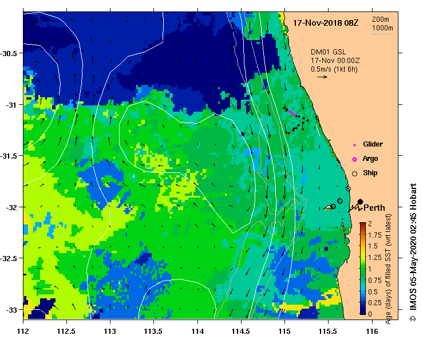Viewport: 423px width, 339px height.
Task: Click the latitude label '-33'
Action: click(11, 310)
